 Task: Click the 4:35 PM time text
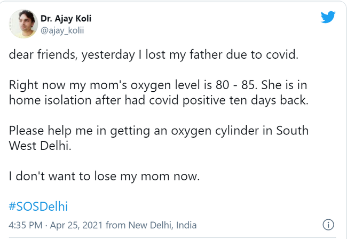[x=24, y=225]
